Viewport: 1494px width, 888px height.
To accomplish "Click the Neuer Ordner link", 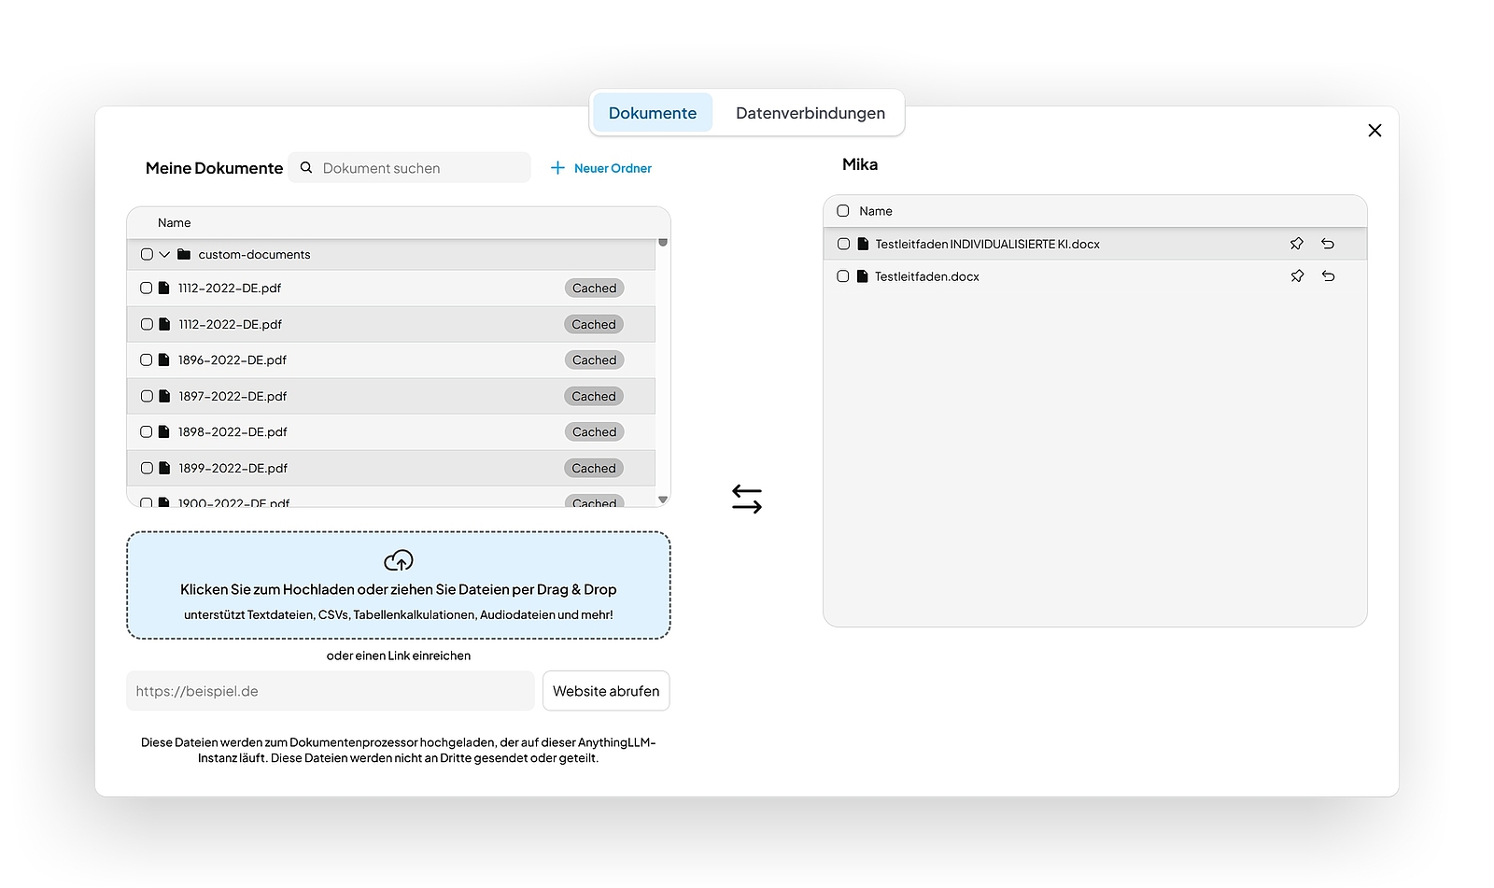I will (x=613, y=168).
